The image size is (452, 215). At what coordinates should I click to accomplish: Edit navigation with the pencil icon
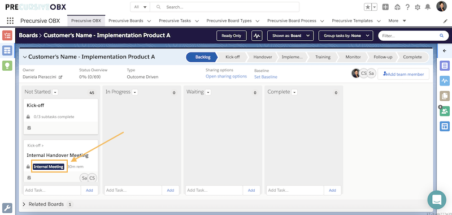[445, 21]
